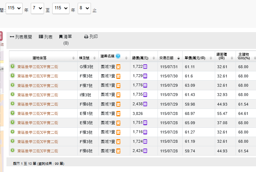Expand the E棟3號 row with green plus
The height and width of the screenshot is (172, 256).
pos(13,122)
